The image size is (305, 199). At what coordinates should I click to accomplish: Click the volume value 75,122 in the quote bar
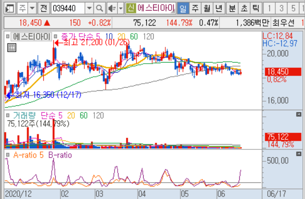pos(145,23)
